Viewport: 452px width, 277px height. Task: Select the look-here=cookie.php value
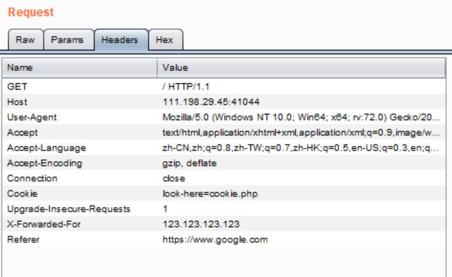click(301, 194)
